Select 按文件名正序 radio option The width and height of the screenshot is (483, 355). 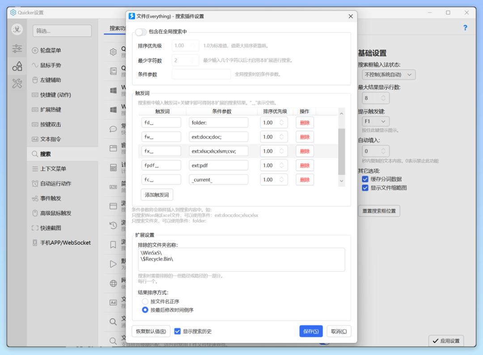tap(145, 301)
